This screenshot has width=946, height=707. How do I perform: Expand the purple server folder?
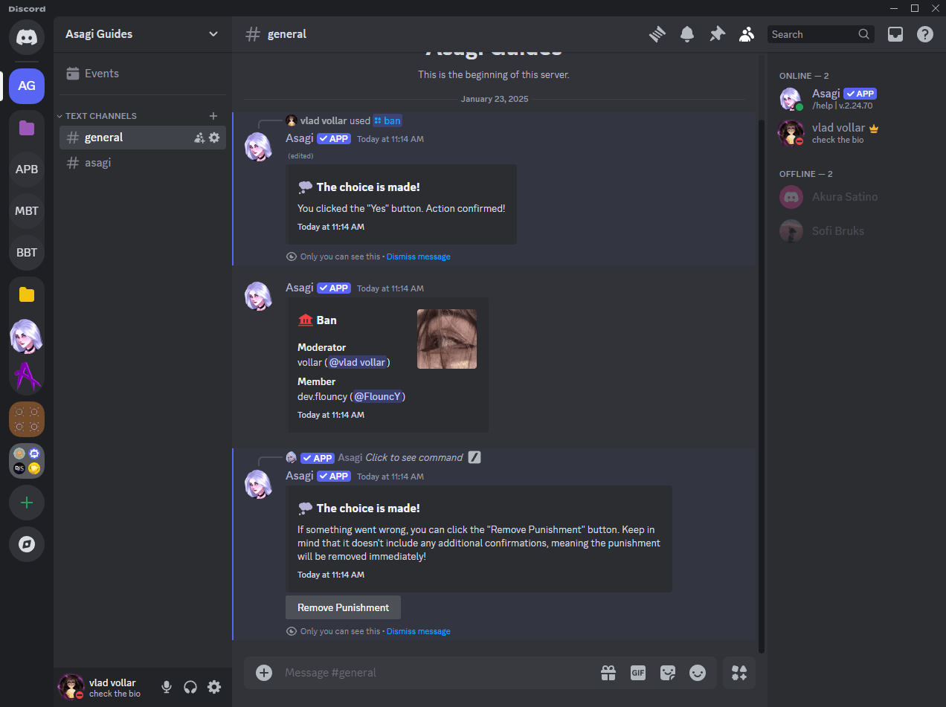click(27, 128)
